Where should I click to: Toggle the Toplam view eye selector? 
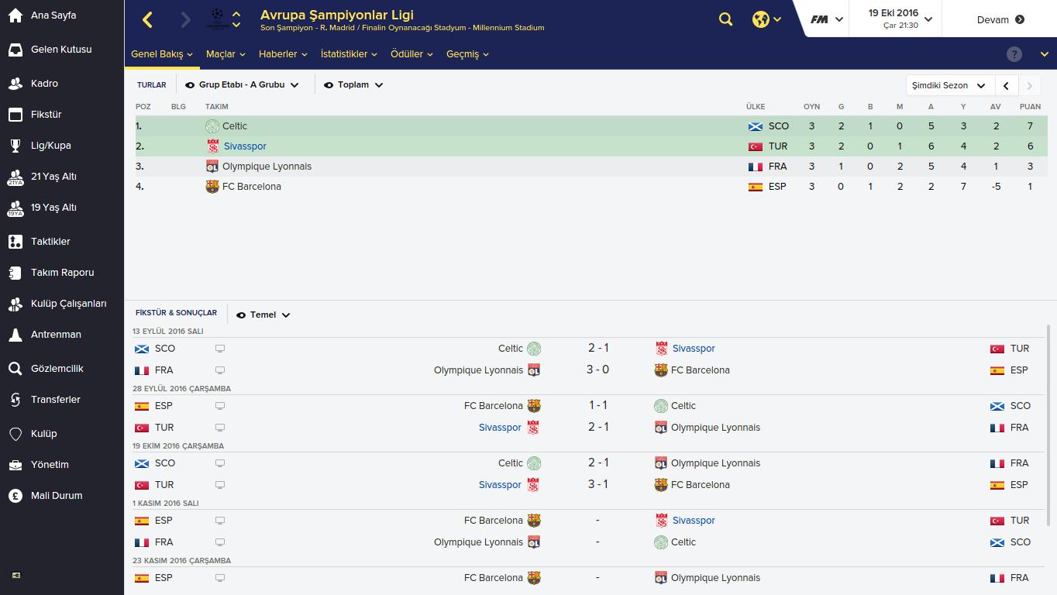(x=353, y=85)
